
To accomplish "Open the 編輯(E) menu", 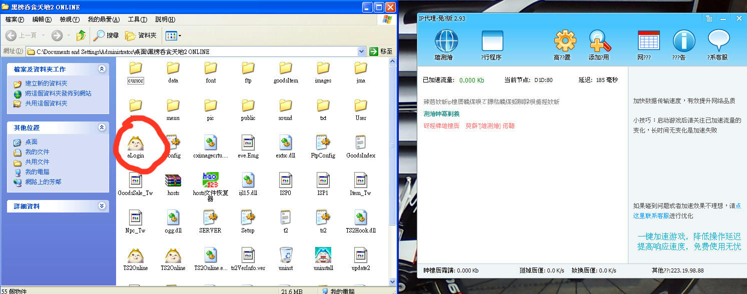I will [42, 19].
